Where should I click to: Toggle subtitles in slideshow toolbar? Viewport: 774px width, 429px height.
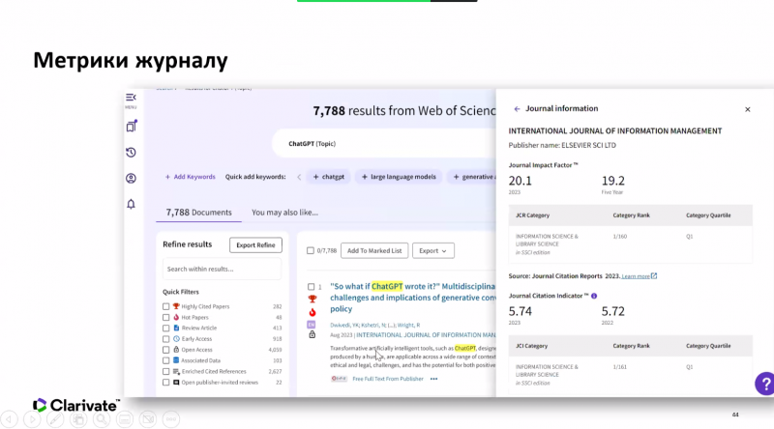pos(125,419)
